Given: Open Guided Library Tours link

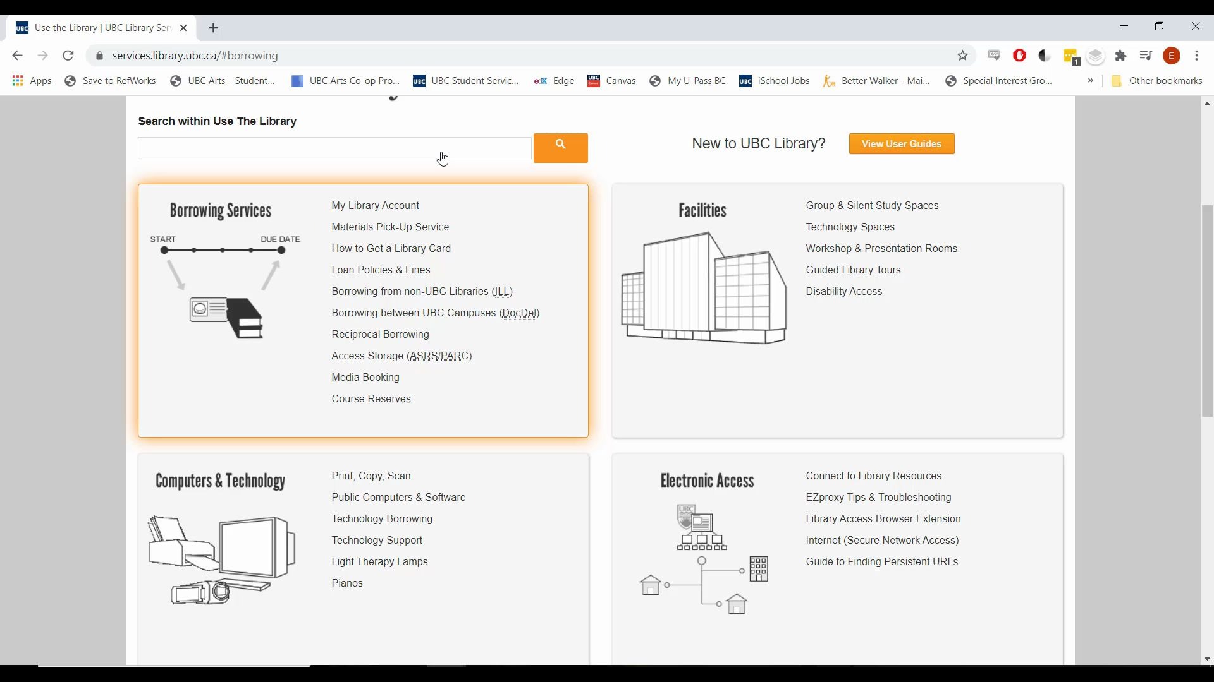Looking at the screenshot, I should [x=854, y=270].
